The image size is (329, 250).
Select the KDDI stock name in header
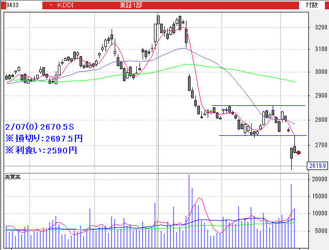coord(66,5)
